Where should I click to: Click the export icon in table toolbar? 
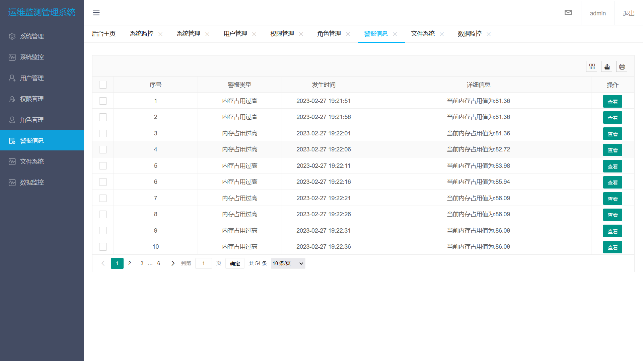(607, 67)
